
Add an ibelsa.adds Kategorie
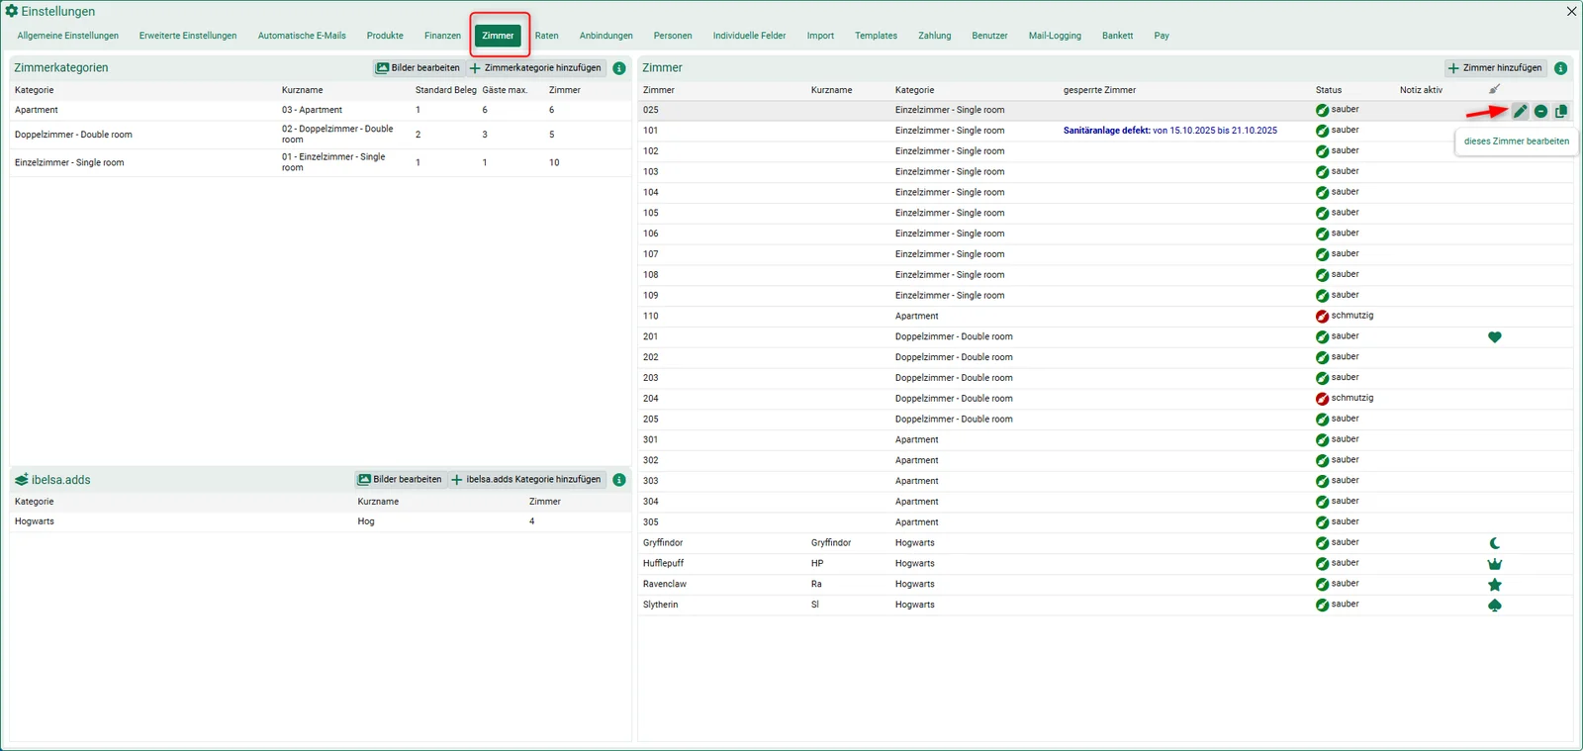point(526,480)
